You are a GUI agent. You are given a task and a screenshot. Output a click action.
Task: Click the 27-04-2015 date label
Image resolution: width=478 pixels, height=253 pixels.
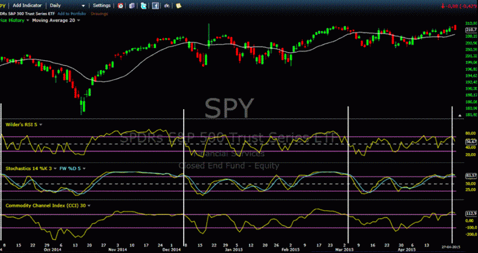pyautogui.click(x=451, y=246)
